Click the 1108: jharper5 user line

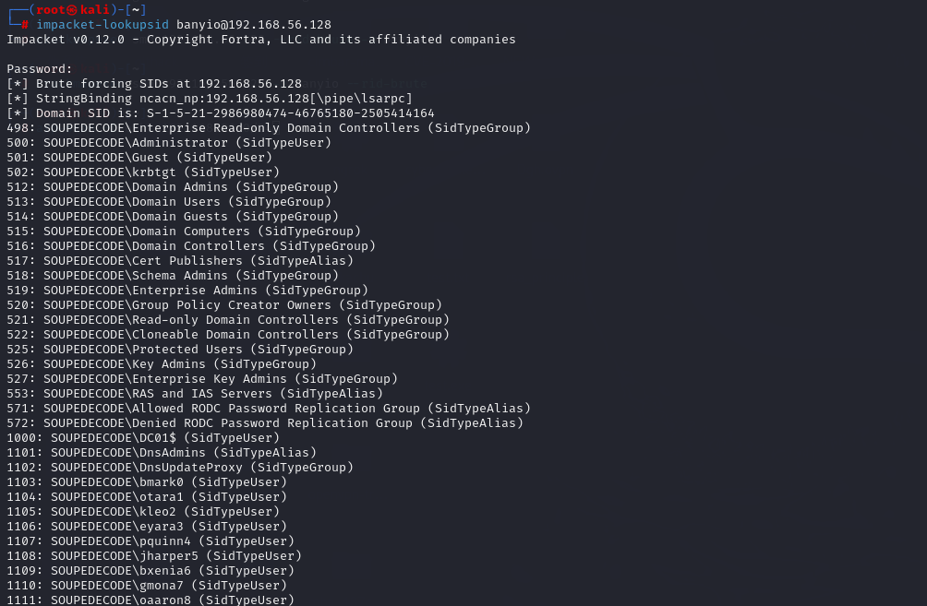point(154,556)
